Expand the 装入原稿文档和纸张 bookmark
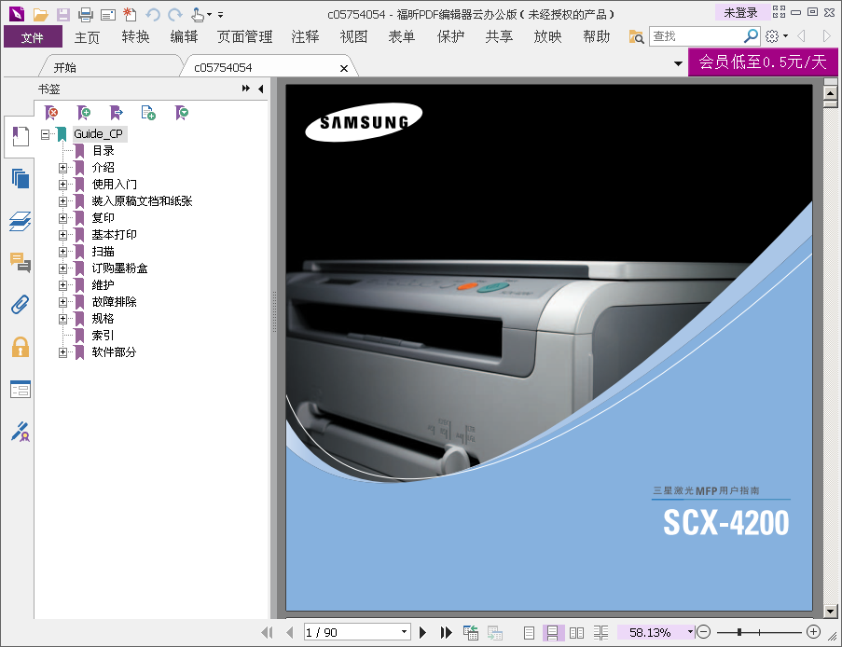 pyautogui.click(x=62, y=201)
